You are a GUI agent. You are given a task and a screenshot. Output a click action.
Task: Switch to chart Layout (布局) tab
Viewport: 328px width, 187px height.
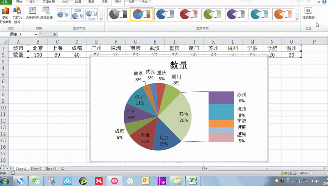[131, 2]
